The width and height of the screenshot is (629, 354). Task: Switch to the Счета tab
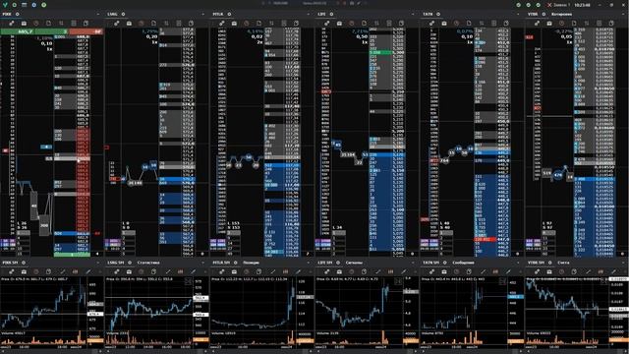[563, 263]
